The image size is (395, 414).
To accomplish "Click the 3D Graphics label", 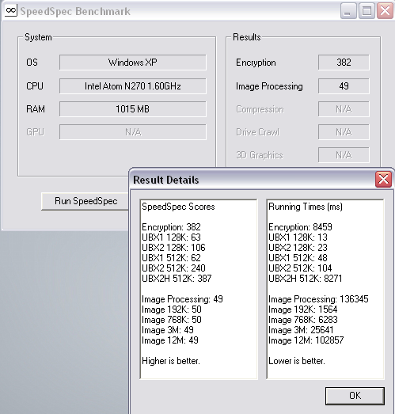I will click(260, 155).
